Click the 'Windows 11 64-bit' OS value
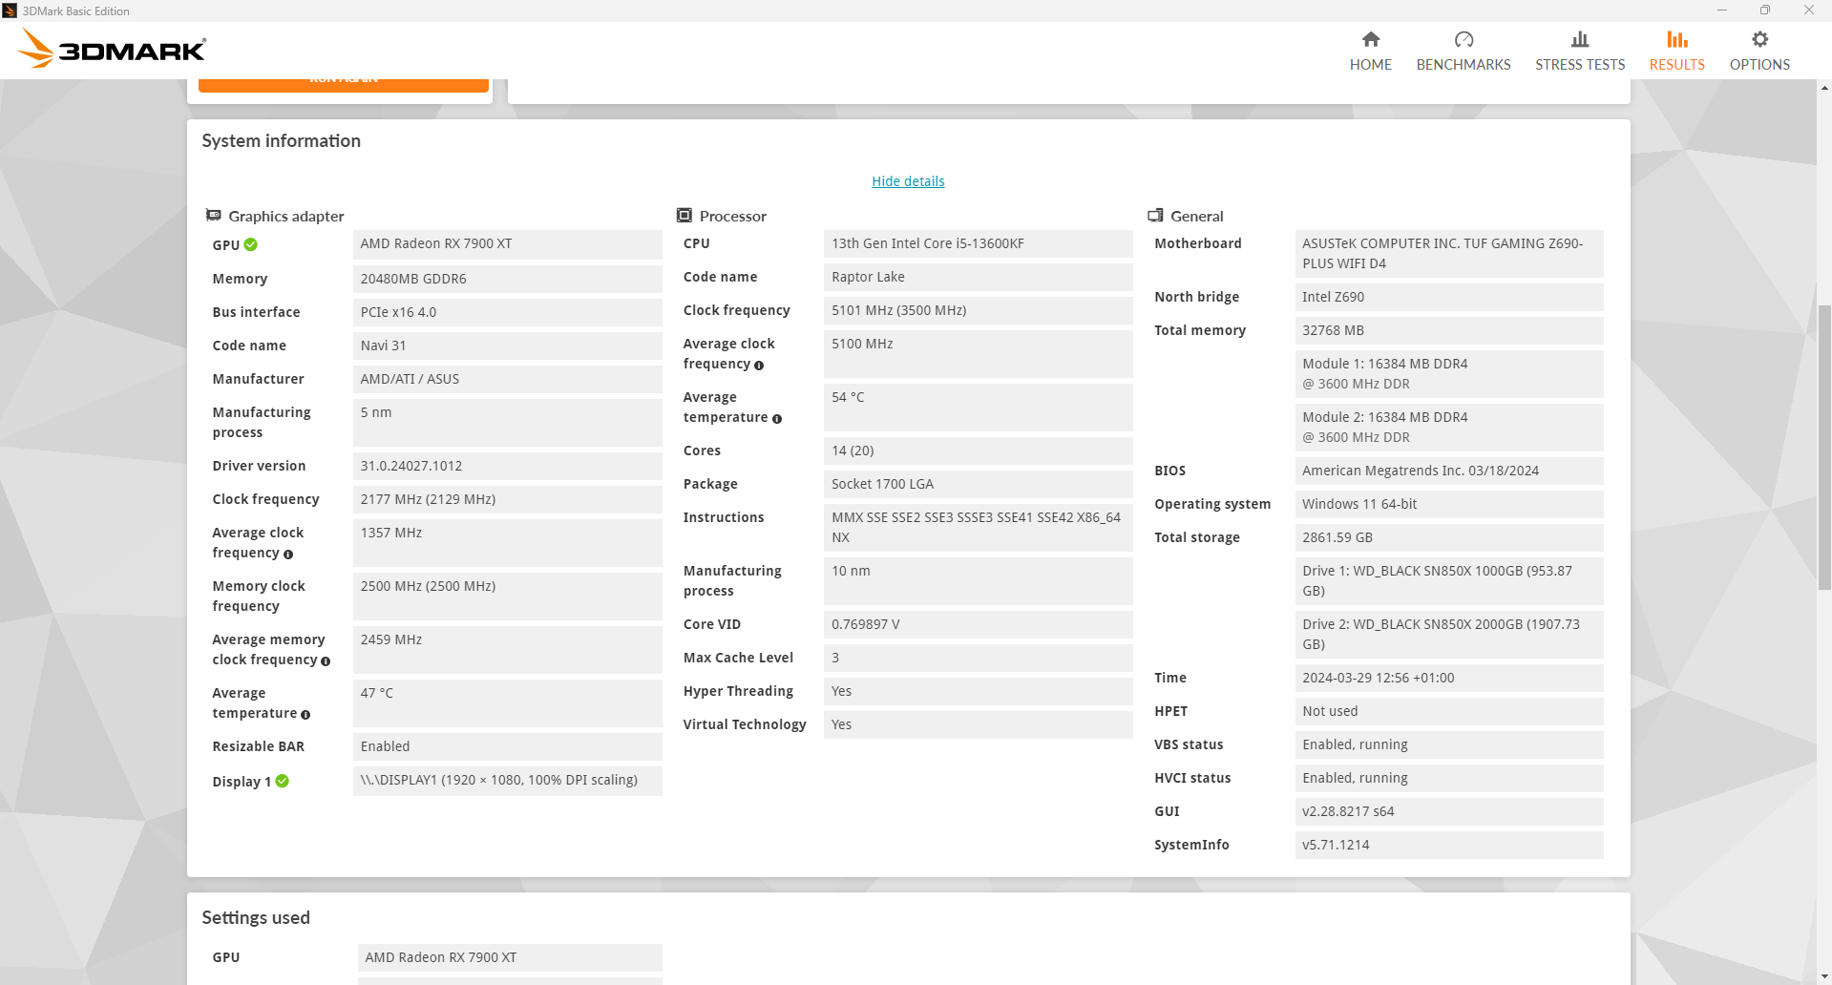 1449,504
